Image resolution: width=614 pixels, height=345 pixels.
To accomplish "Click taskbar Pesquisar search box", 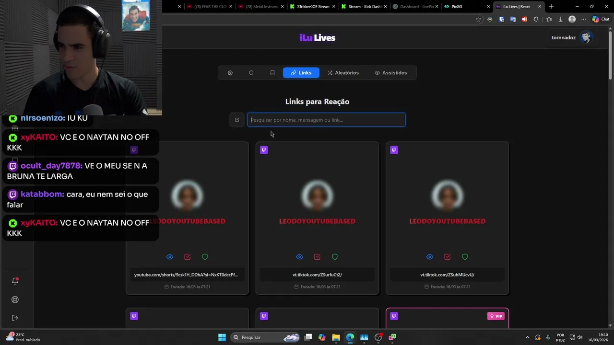I will (x=266, y=337).
